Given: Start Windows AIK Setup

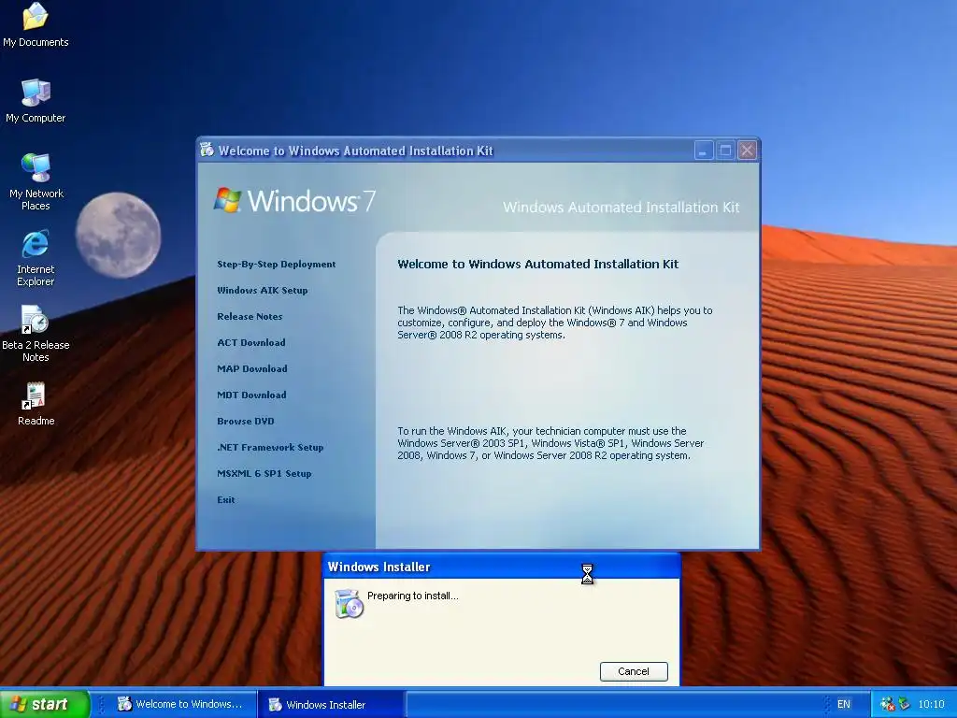Looking at the screenshot, I should pos(263,291).
